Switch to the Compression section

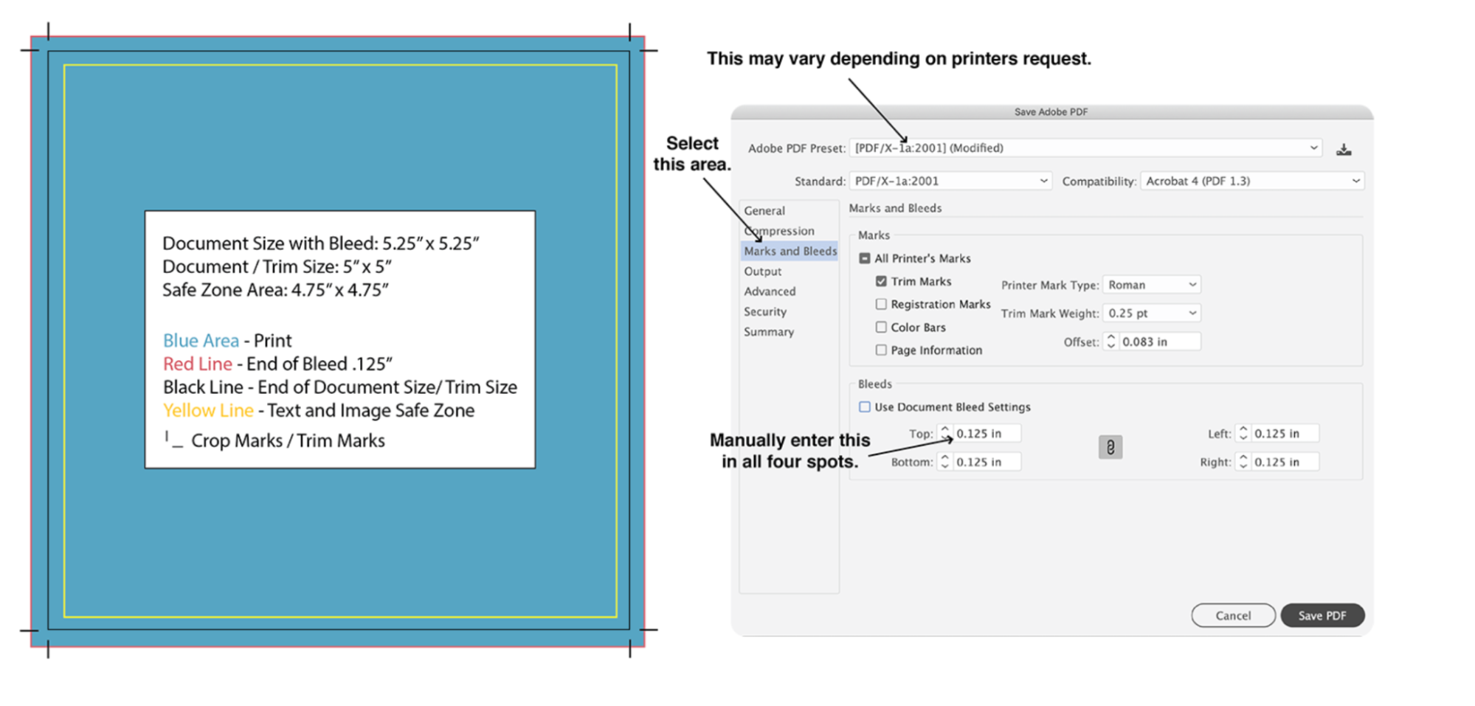pos(779,231)
